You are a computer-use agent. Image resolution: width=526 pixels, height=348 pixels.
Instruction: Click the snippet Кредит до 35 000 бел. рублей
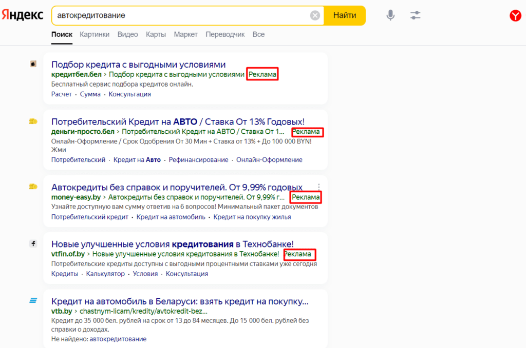(x=180, y=324)
